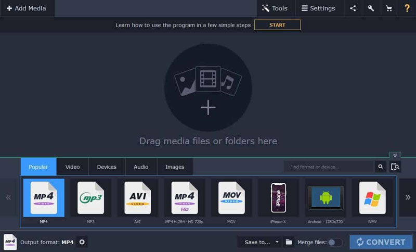This screenshot has height=252, width=416.
Task: Switch to the Devices tab
Action: coord(107,167)
